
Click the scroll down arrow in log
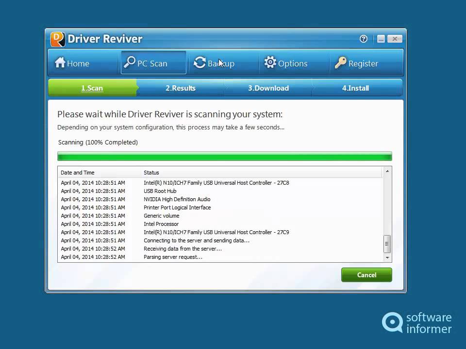click(x=387, y=257)
